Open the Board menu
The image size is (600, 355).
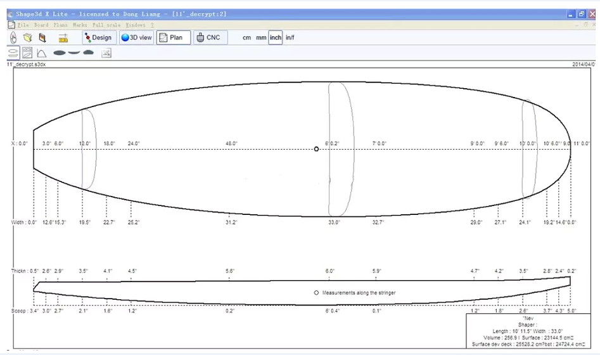(41, 25)
